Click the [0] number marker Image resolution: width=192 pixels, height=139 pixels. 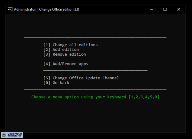click(47, 83)
